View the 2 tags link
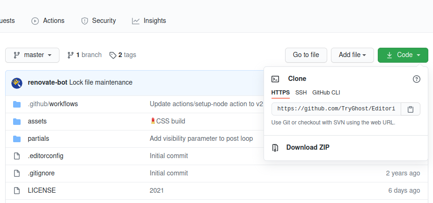 [123, 55]
